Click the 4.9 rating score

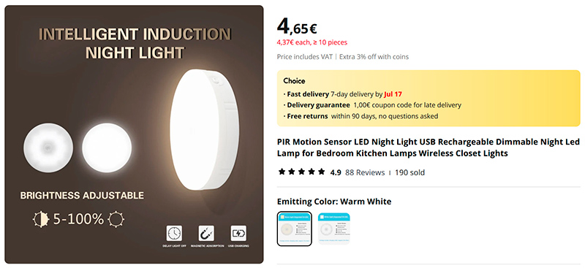point(336,172)
